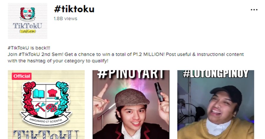This screenshot has height=139, width=265.
Task: Open the yellow-sweater creator's video thumbnail
Action: 216,105
